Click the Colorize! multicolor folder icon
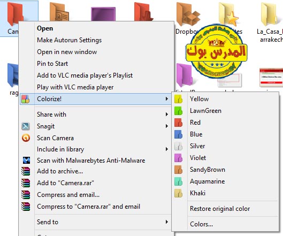 26,99
